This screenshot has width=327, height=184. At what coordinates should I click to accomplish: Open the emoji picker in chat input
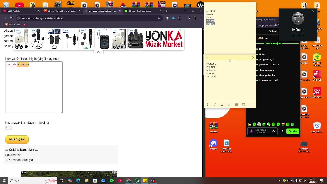[273, 131]
